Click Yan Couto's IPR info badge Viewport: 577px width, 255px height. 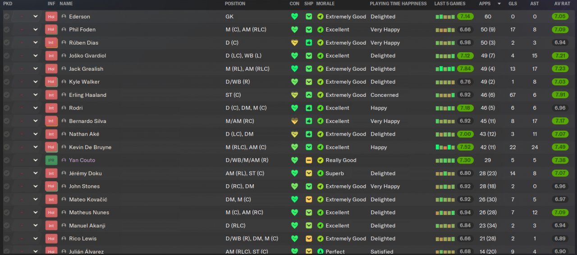(x=51, y=160)
